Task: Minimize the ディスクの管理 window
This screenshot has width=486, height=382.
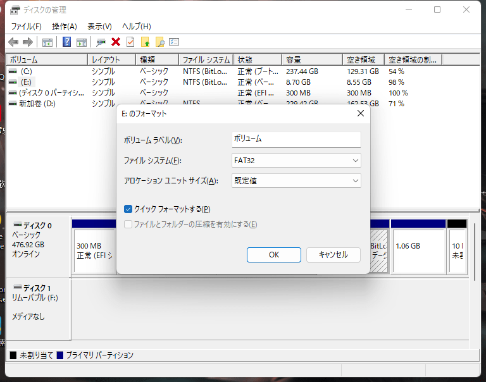Action: 409,10
